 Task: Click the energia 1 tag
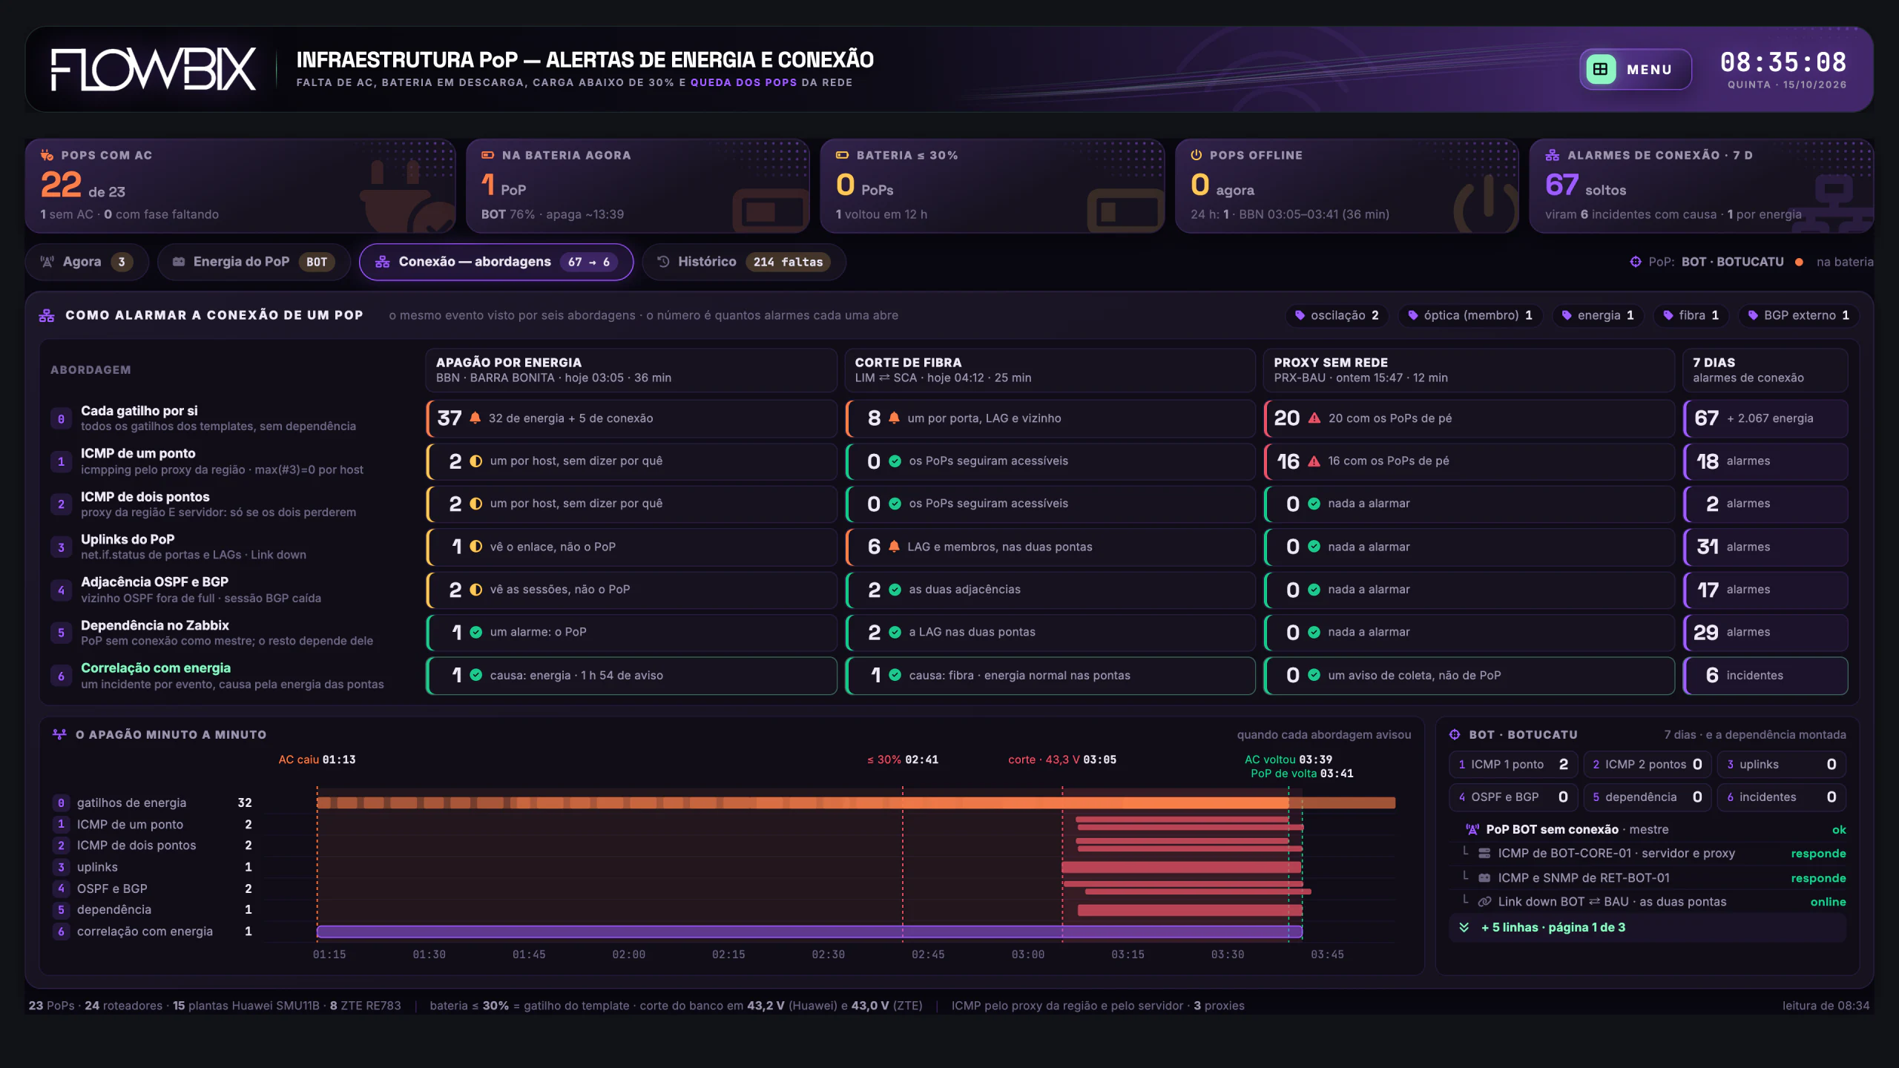pos(1599,315)
